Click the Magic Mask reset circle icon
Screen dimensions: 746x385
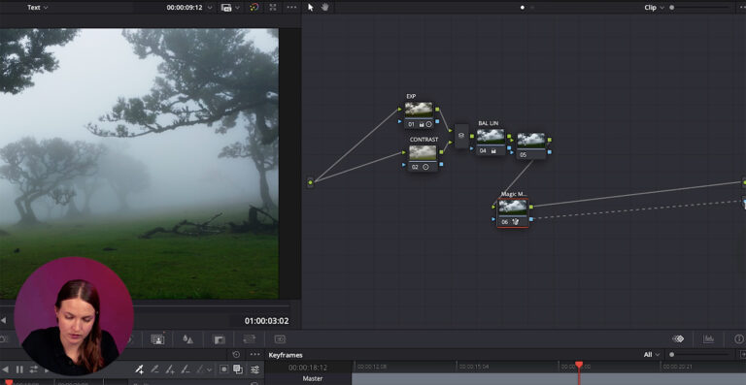(x=236, y=355)
